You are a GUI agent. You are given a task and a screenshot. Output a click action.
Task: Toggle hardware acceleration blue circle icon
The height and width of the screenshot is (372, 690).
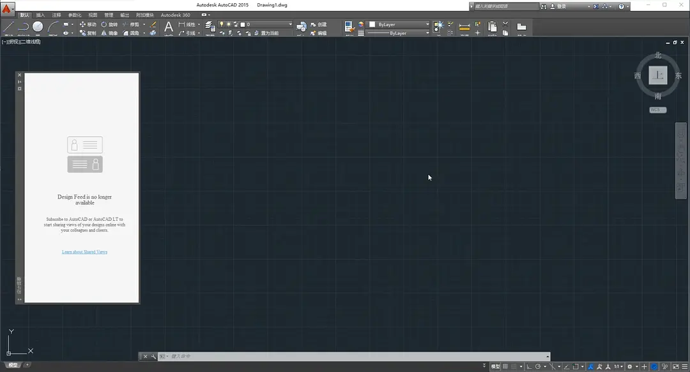(654, 366)
